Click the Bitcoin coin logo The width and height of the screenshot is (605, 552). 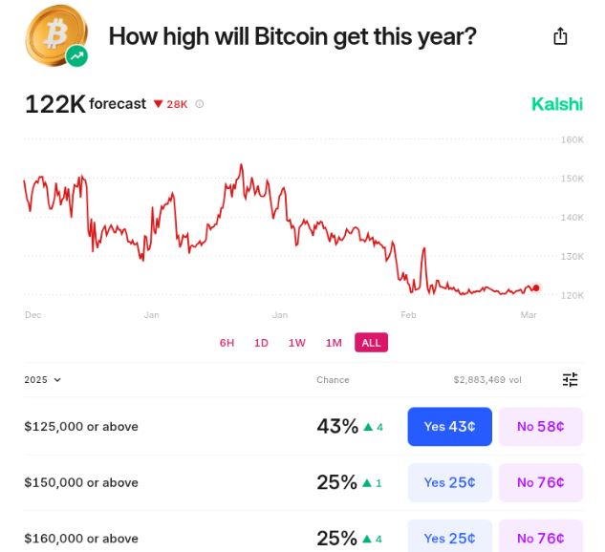point(54,33)
